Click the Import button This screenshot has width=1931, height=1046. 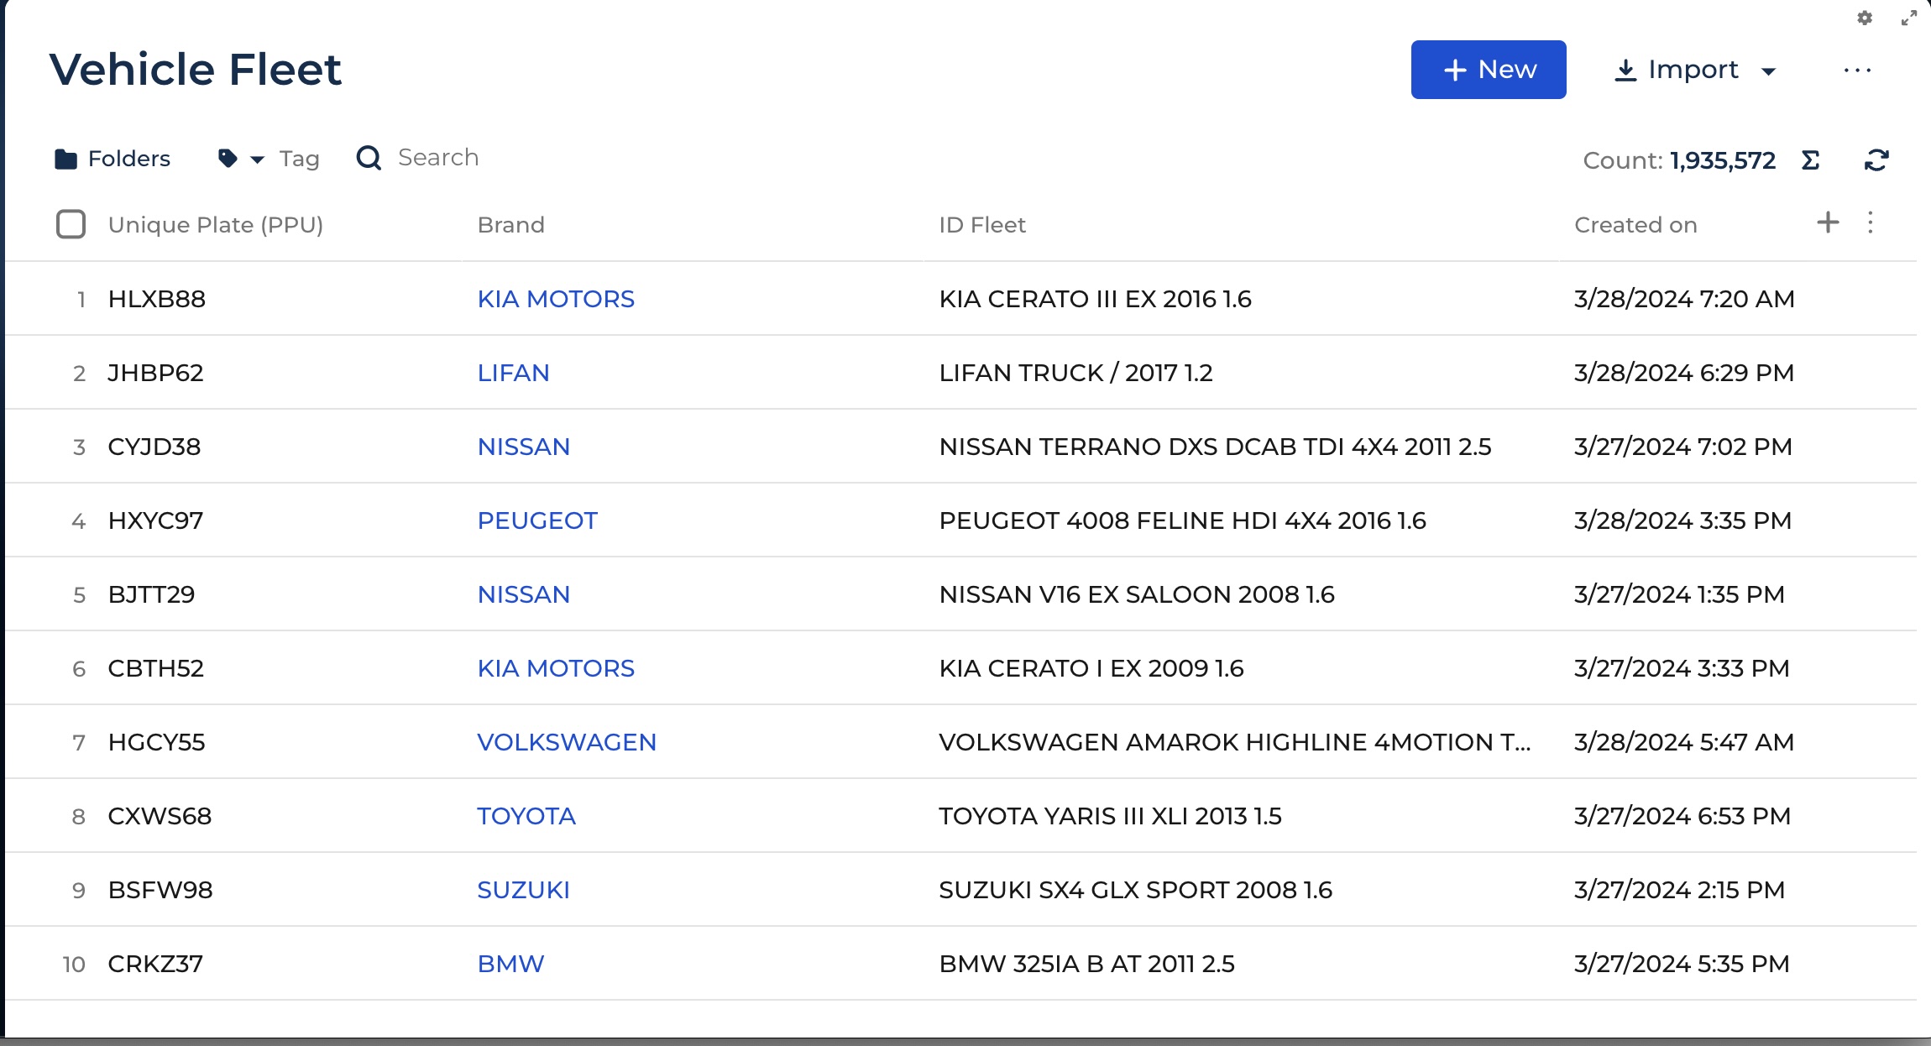click(1677, 70)
